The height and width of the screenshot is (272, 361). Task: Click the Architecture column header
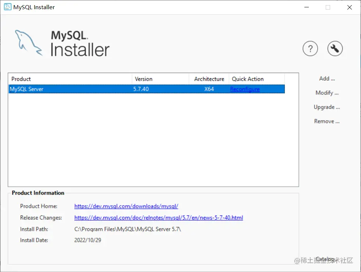pos(209,79)
